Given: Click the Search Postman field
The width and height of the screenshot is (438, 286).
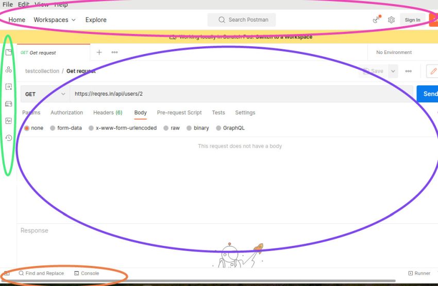Looking at the screenshot, I should 242,20.
